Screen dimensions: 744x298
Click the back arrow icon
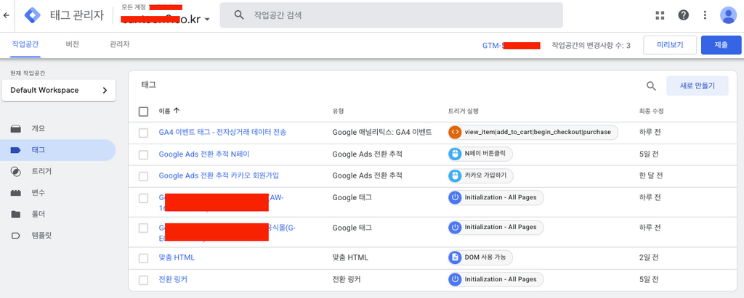[x=6, y=15]
